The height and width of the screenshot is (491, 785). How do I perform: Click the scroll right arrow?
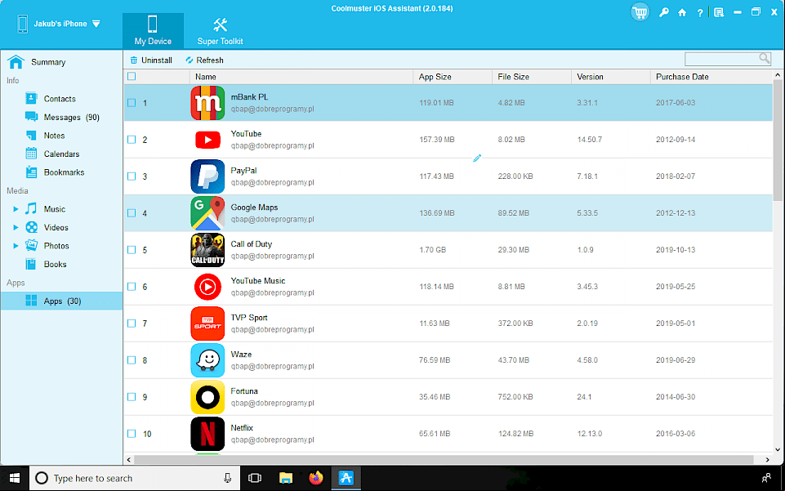(768, 459)
